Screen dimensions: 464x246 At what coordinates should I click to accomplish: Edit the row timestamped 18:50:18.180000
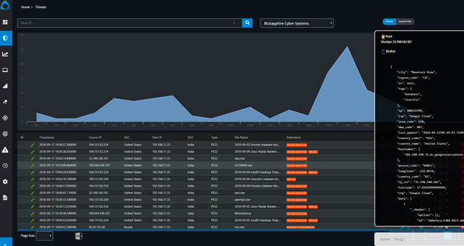coord(32,179)
